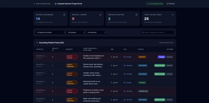
Task: Click the Live Cloud Sync (5s) badge
Action: [x=155, y=4]
